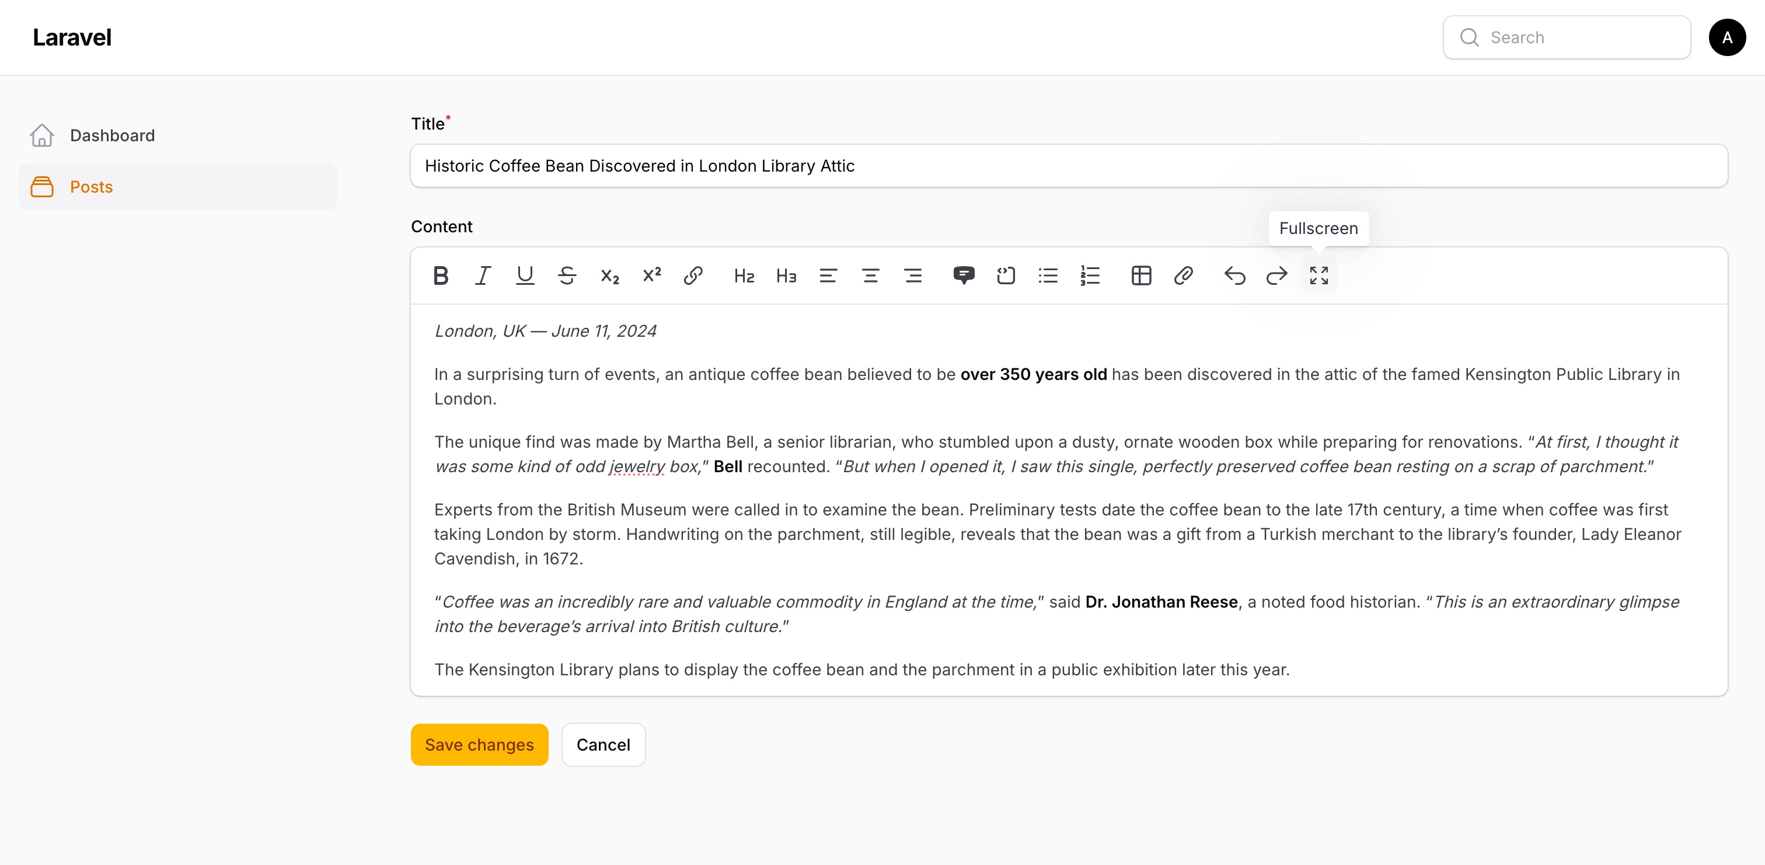Screen dimensions: 1765x865
Task: Center-align the text
Action: (870, 275)
